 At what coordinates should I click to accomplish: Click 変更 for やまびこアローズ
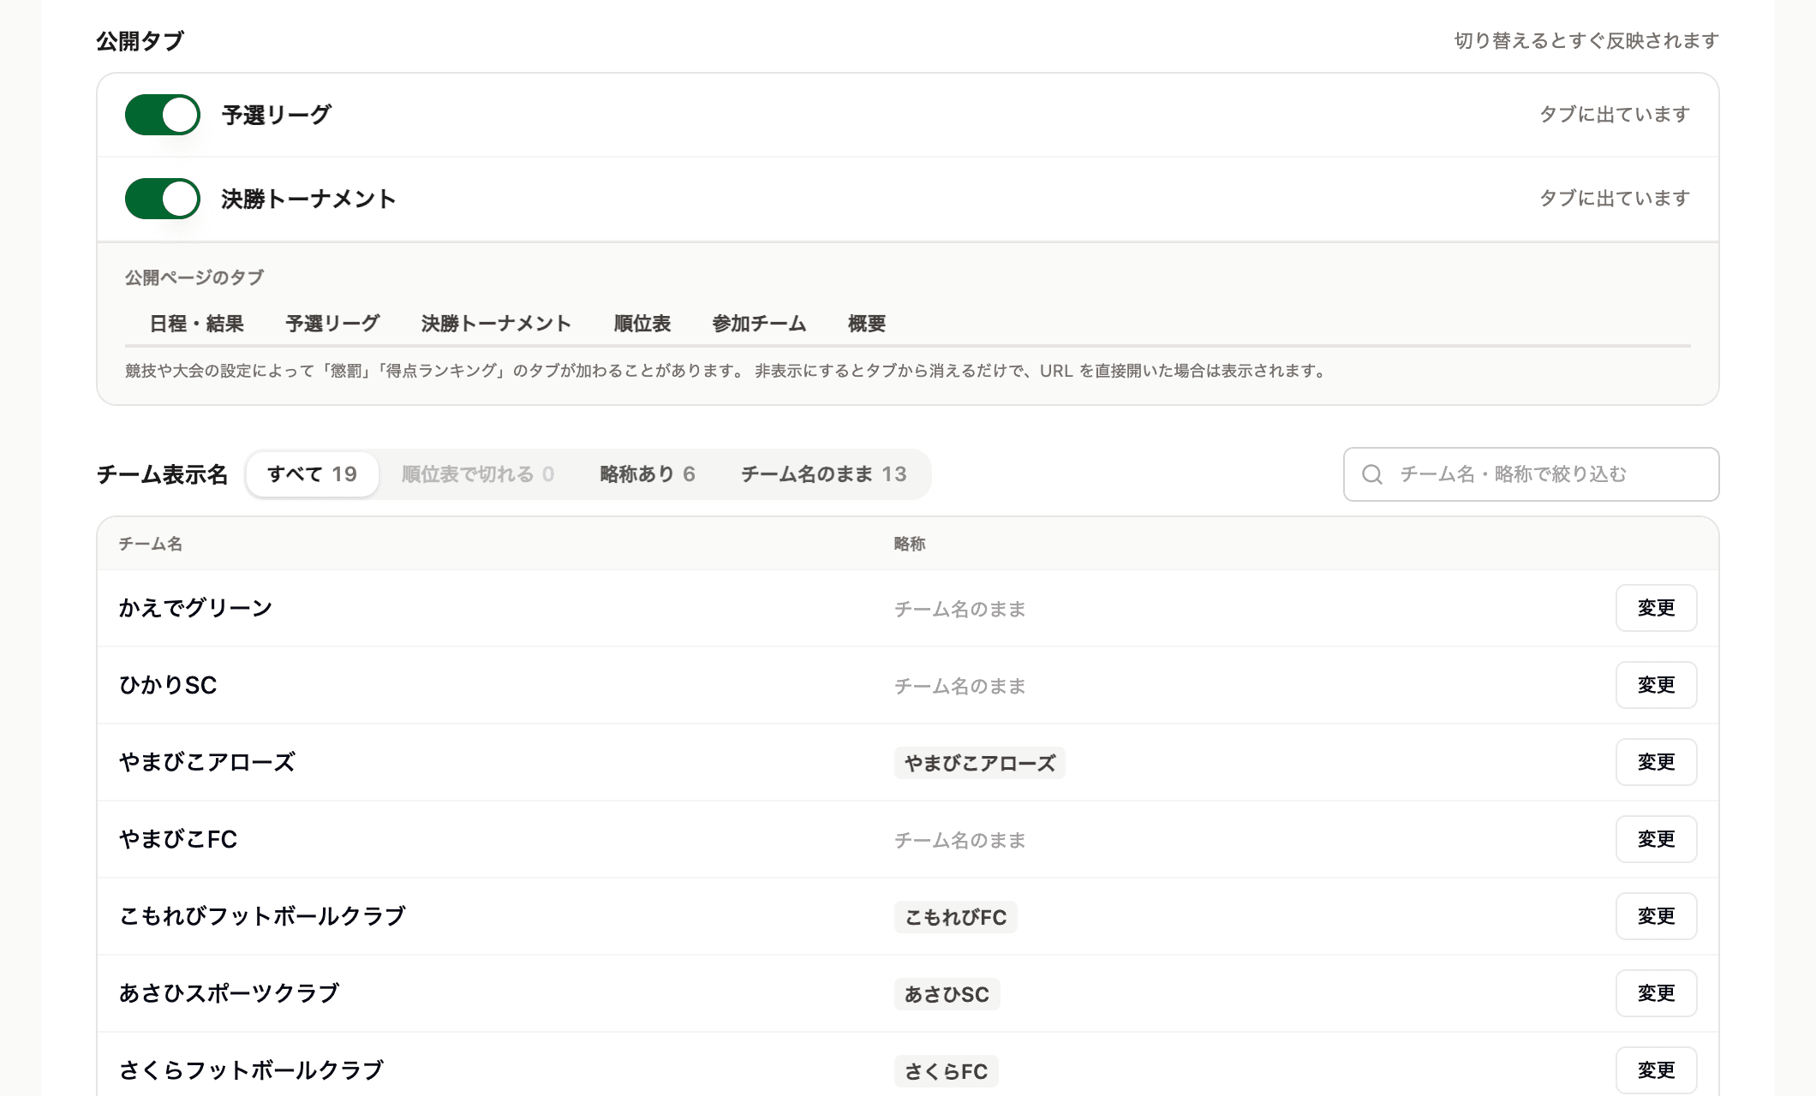point(1657,762)
